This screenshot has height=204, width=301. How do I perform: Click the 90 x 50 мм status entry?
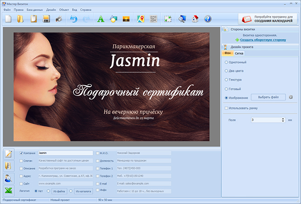tap(105, 200)
